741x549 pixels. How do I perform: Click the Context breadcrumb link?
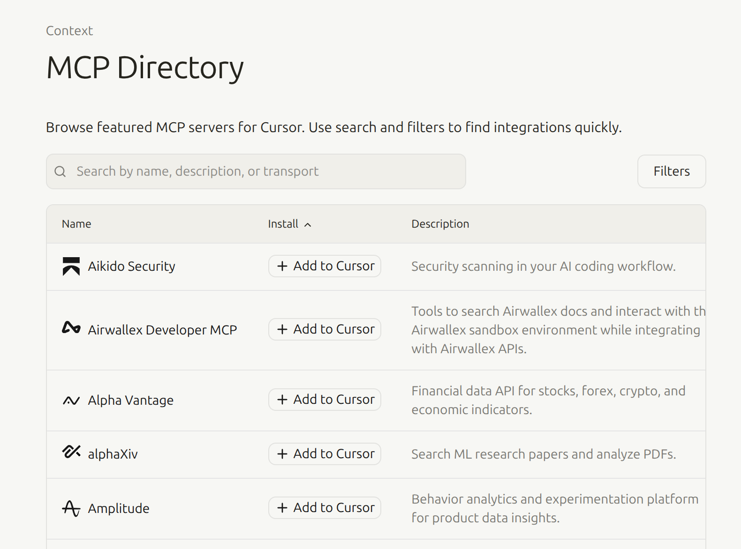[69, 31]
